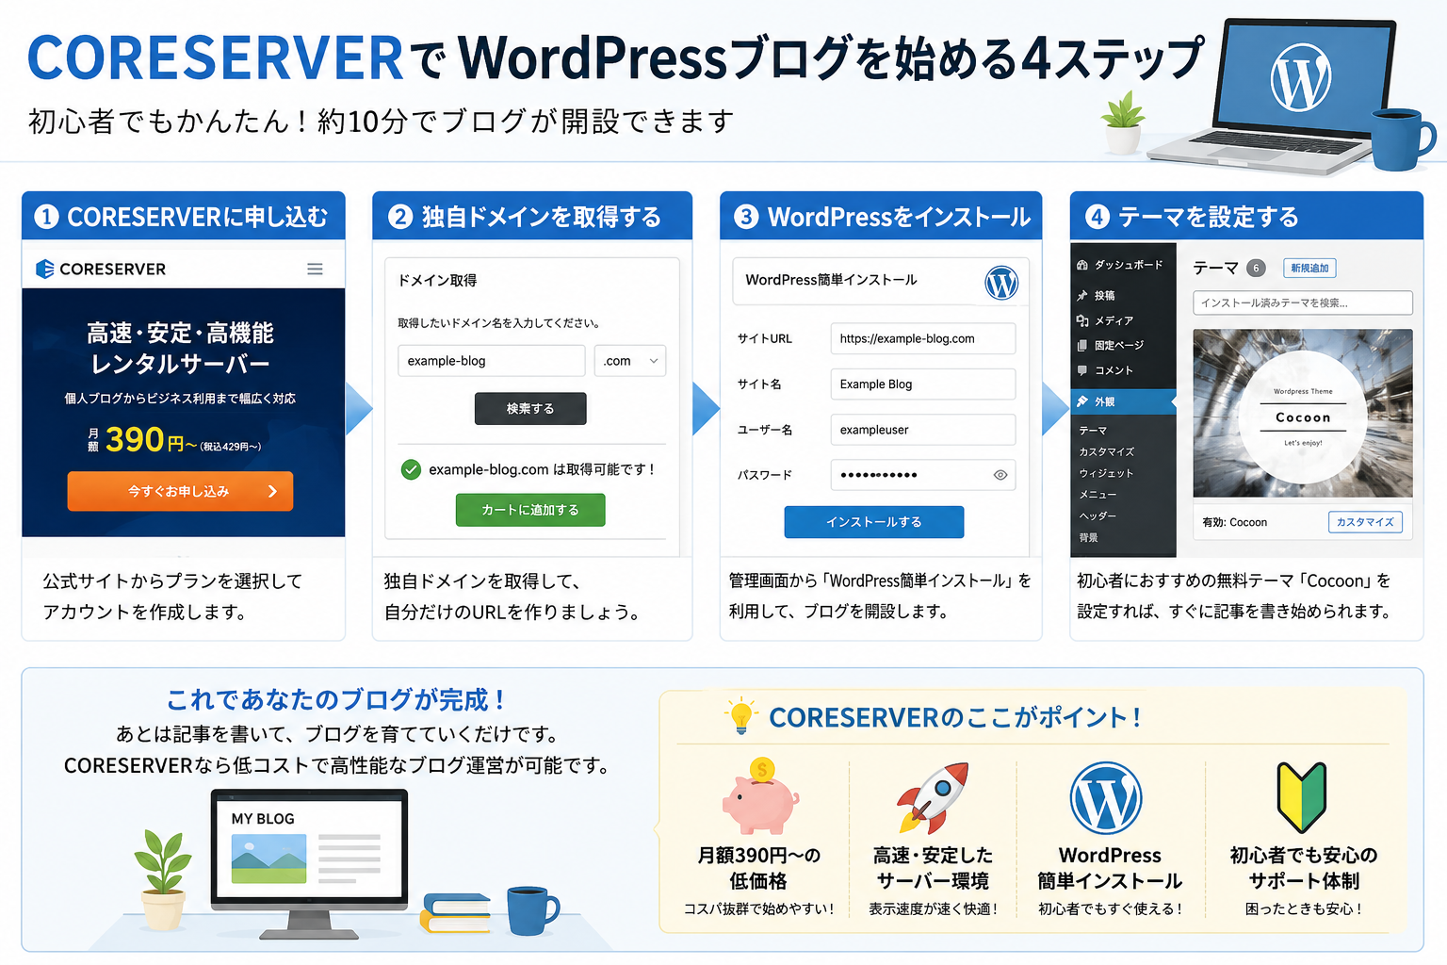Click the コメント speech bubble icon
Screen dimensions: 1447x965
point(1082,370)
